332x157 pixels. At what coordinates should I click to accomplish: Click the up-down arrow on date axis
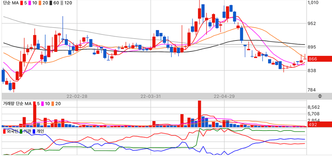(320, 96)
